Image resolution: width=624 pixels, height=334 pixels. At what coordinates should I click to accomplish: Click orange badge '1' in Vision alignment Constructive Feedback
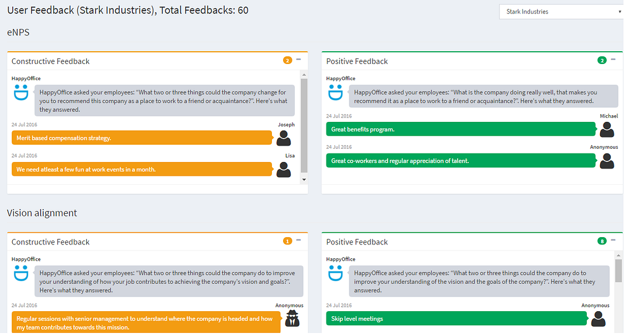click(x=288, y=241)
